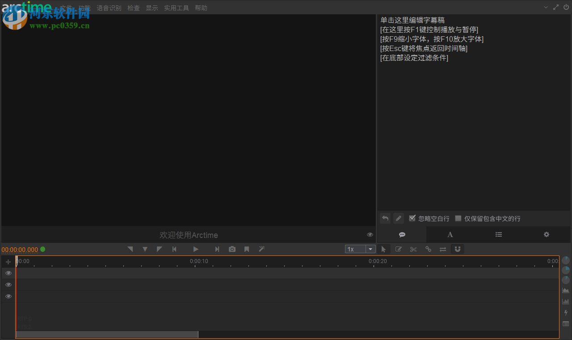The image size is (572, 340).
Task: Select the arrow selection tool near the timeline
Action: [x=384, y=249]
